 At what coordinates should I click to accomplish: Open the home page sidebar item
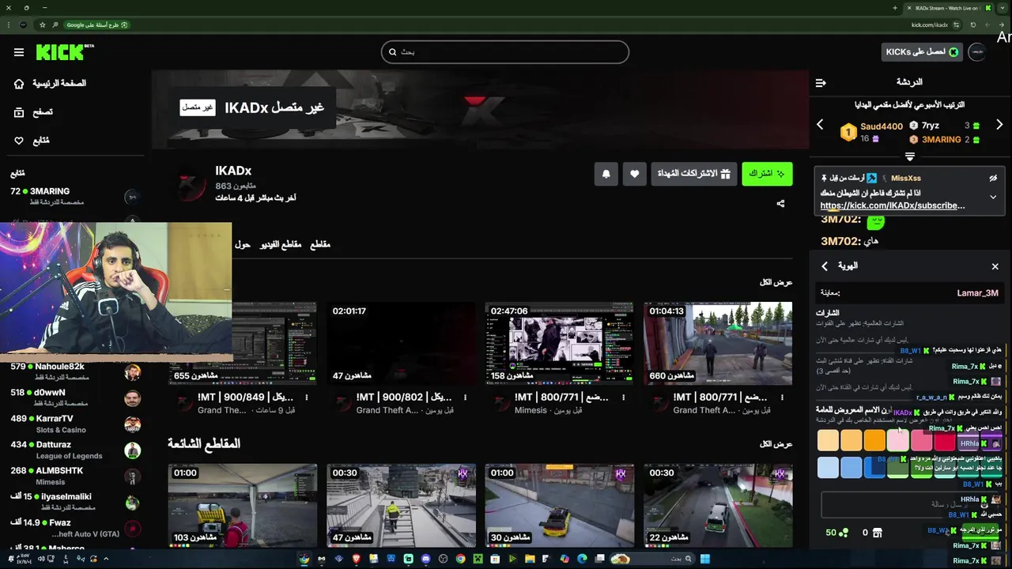tap(50, 84)
